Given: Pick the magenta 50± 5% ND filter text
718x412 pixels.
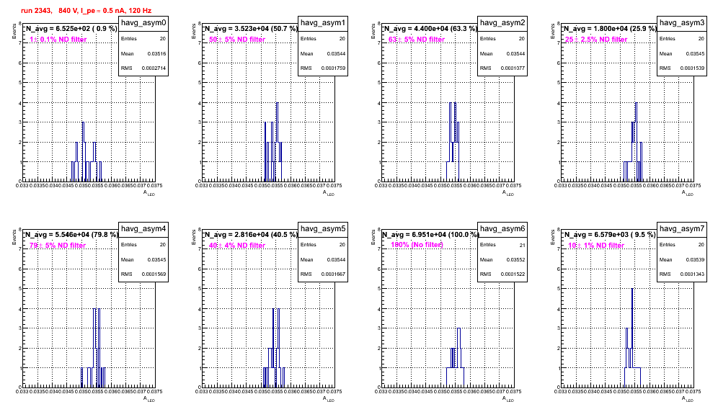Looking at the screenshot, I should point(237,40).
